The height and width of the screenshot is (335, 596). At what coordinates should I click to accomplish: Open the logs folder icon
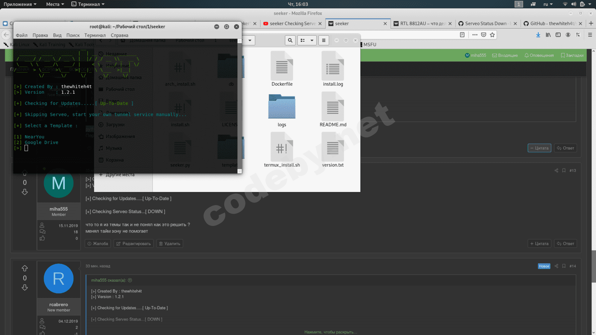point(282,106)
